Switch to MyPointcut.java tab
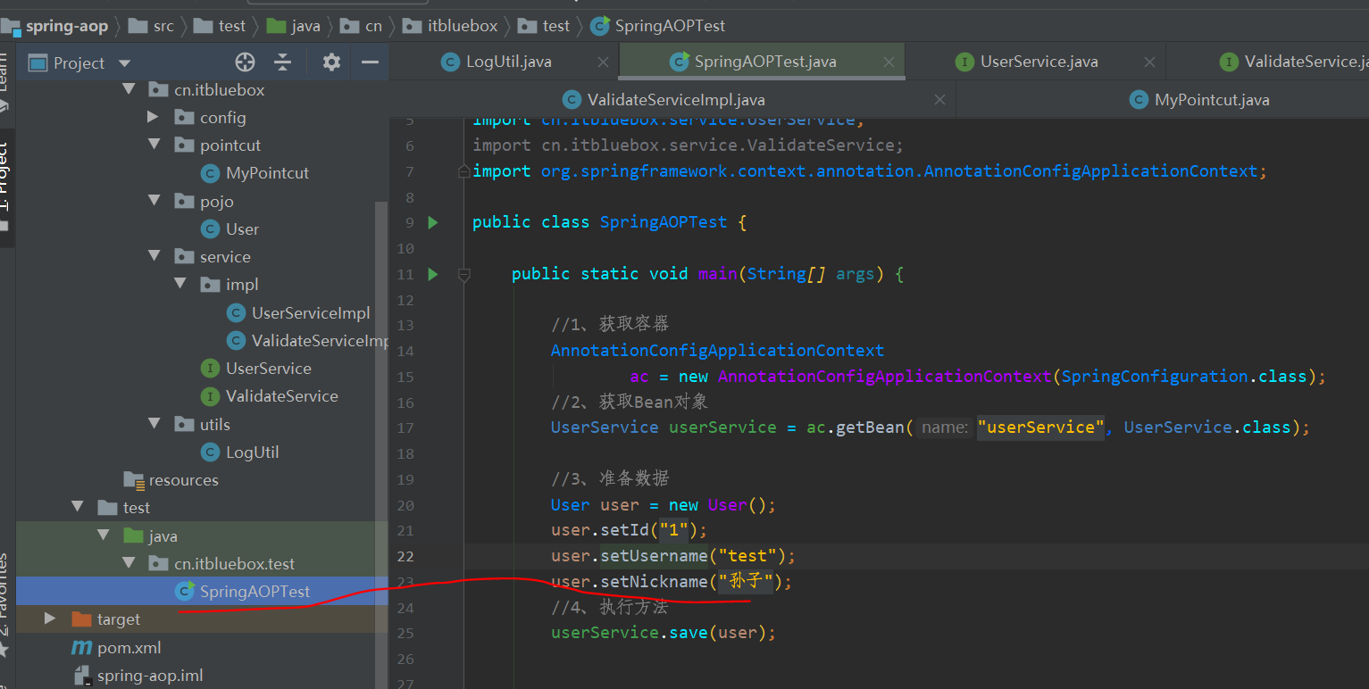 point(1212,99)
